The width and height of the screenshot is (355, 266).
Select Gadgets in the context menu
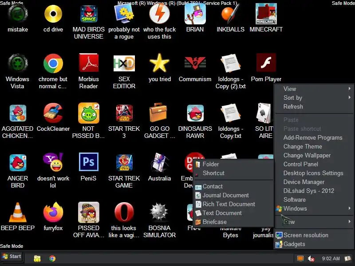pos(314,244)
